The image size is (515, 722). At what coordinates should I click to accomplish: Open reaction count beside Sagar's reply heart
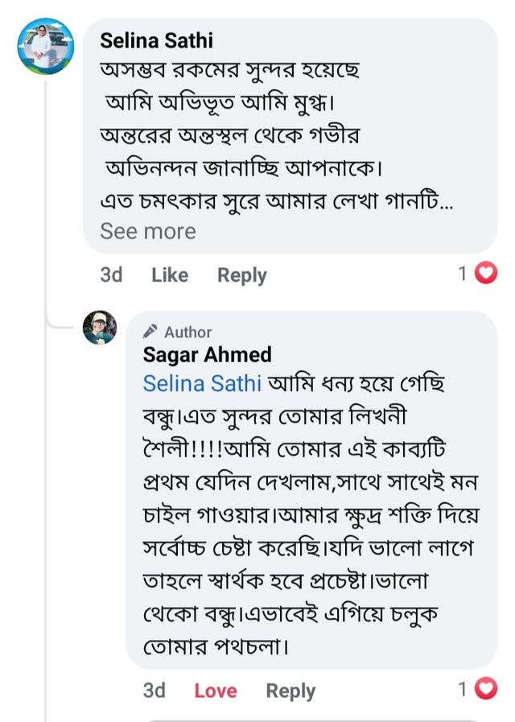(463, 690)
